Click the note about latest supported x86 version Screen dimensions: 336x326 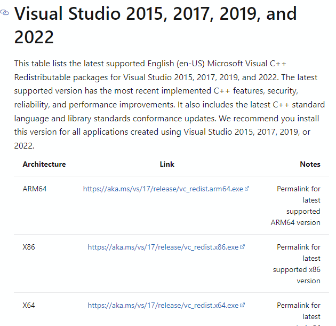click(297, 263)
